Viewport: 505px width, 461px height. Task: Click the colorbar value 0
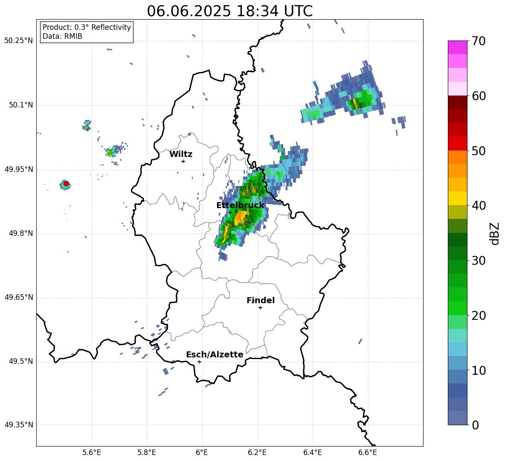coord(475,425)
